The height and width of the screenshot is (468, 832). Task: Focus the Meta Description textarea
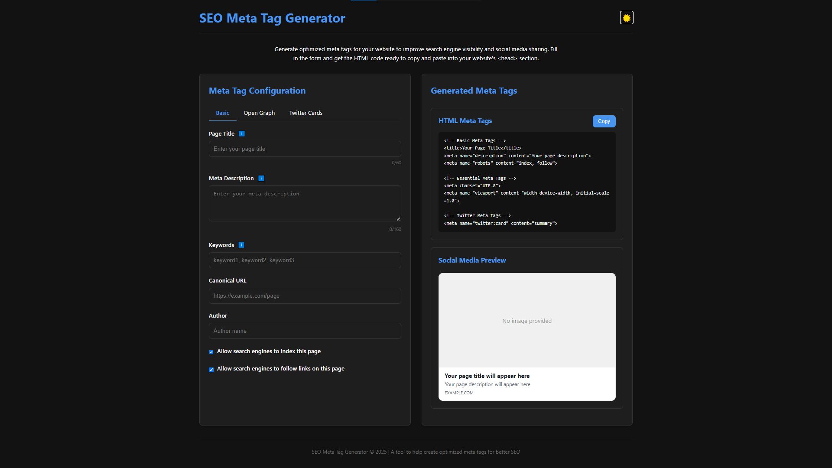click(305, 204)
